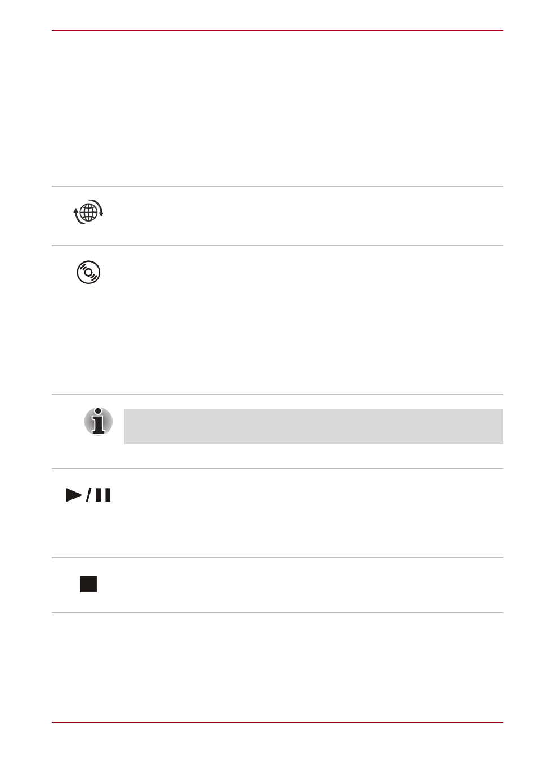Click the round information icon
This screenshot has width=537, height=758.
[99, 421]
